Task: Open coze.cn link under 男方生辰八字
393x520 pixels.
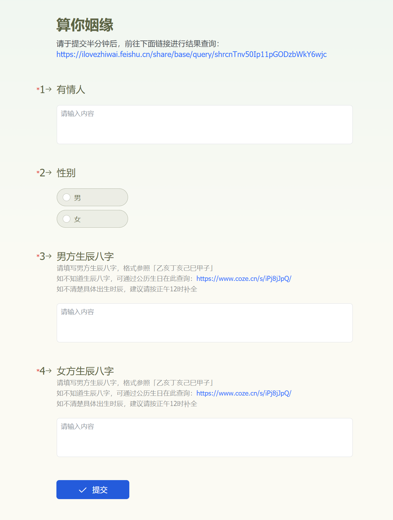Action: pos(244,279)
